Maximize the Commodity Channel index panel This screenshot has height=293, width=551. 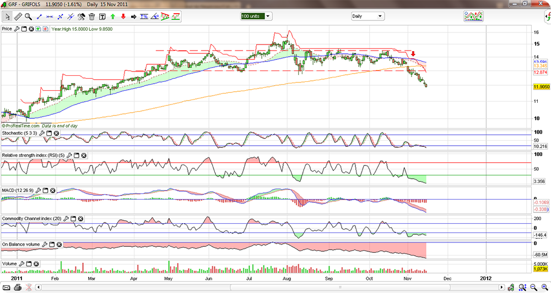tap(73, 218)
